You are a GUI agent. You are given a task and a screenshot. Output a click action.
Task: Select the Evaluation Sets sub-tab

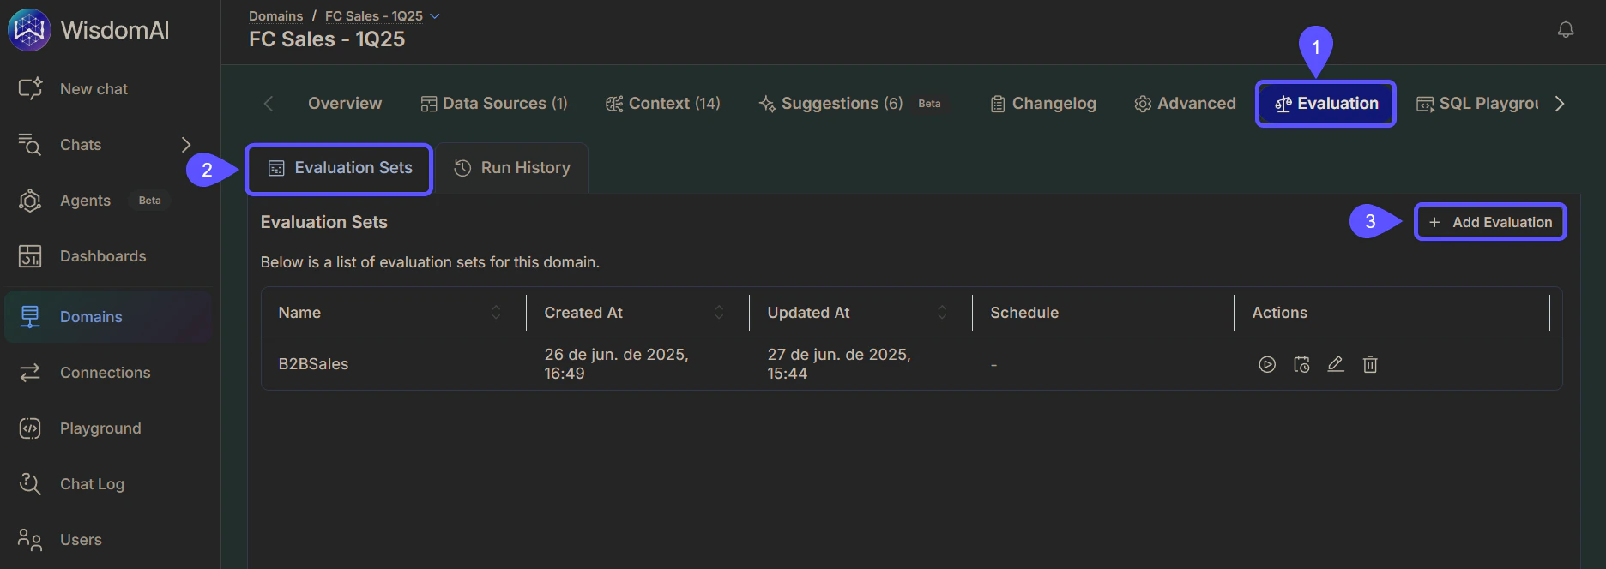point(340,169)
